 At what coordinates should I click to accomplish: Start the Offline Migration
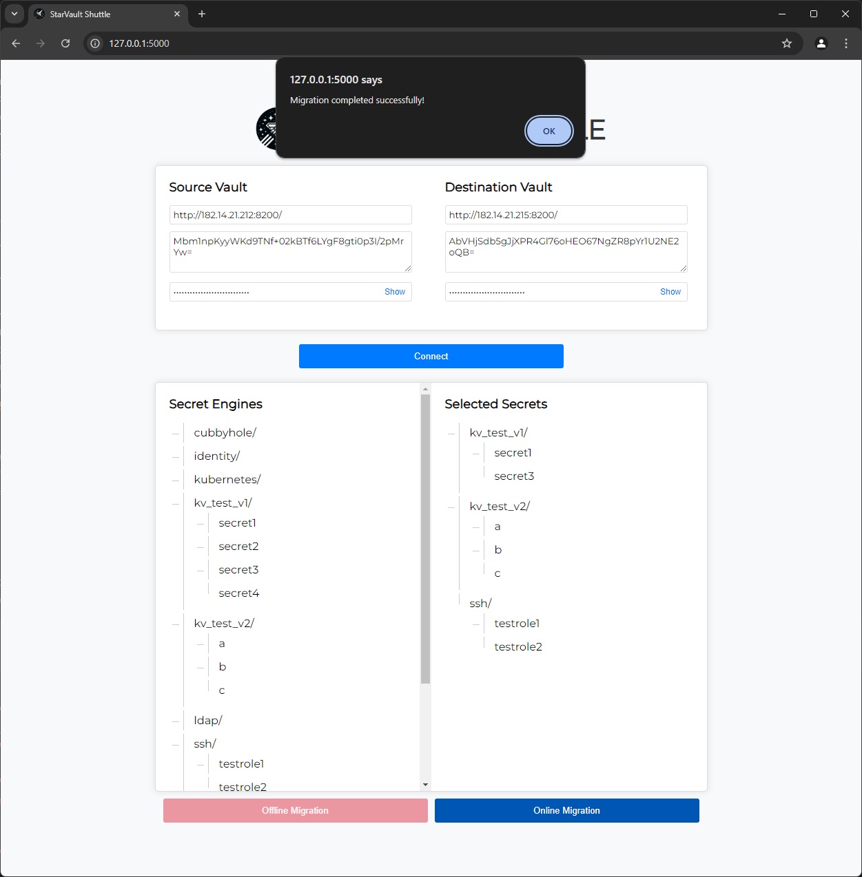[295, 810]
